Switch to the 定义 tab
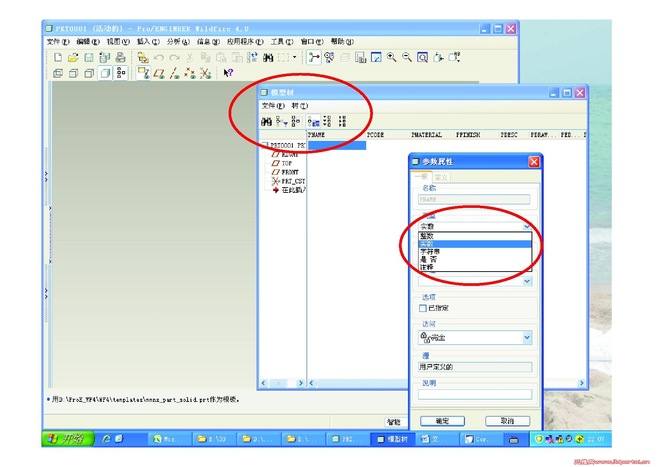This screenshot has width=657, height=467. (x=440, y=177)
